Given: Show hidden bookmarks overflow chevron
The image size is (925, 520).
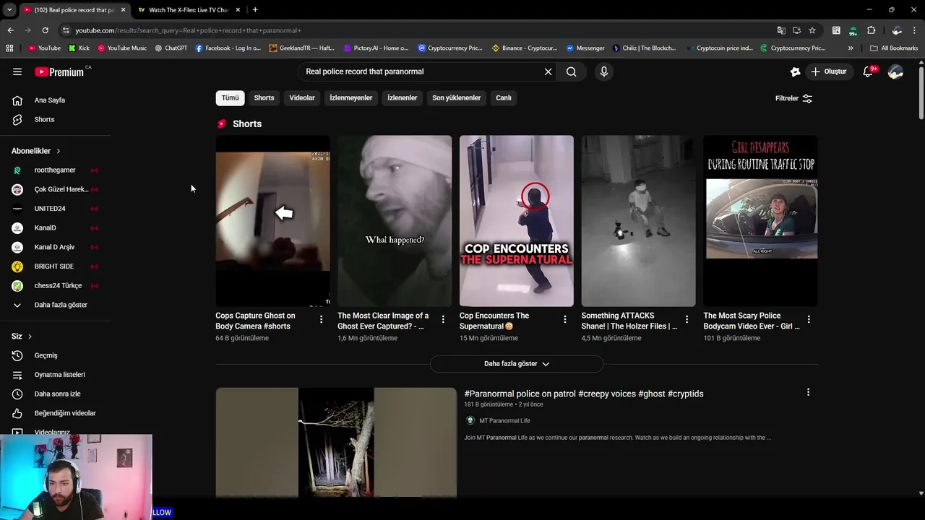Looking at the screenshot, I should 851,48.
